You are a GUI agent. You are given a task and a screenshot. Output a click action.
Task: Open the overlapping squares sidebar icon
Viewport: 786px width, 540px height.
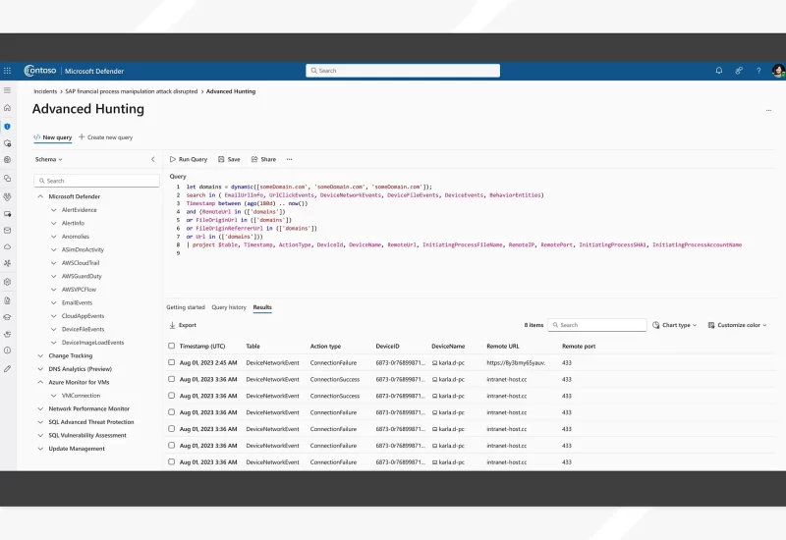coord(7,179)
